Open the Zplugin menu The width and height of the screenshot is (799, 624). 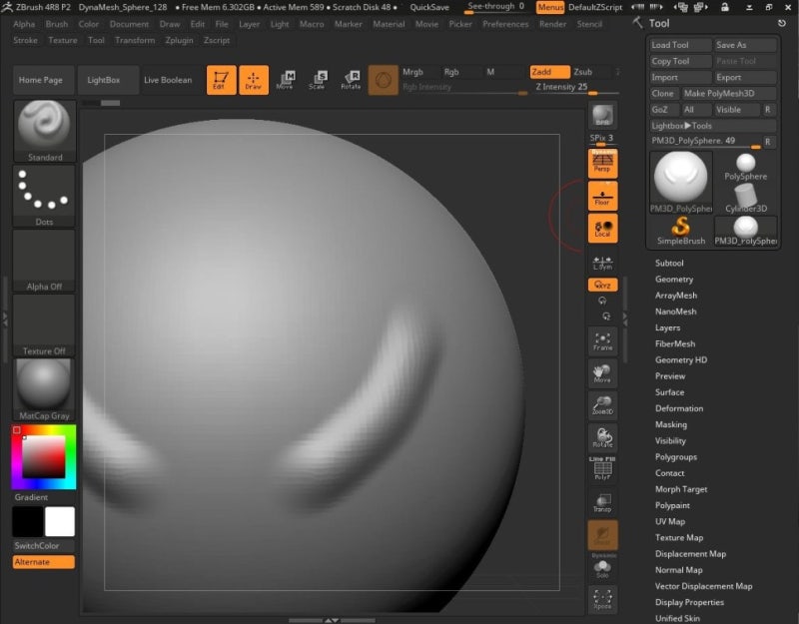click(x=179, y=40)
